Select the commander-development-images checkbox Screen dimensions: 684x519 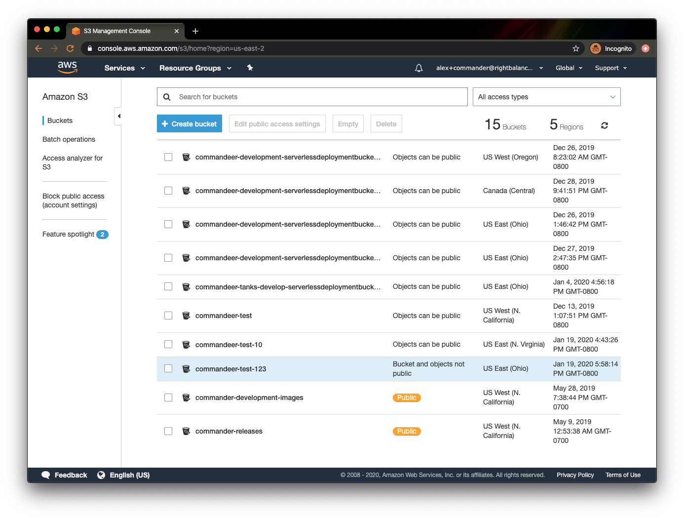(x=168, y=398)
